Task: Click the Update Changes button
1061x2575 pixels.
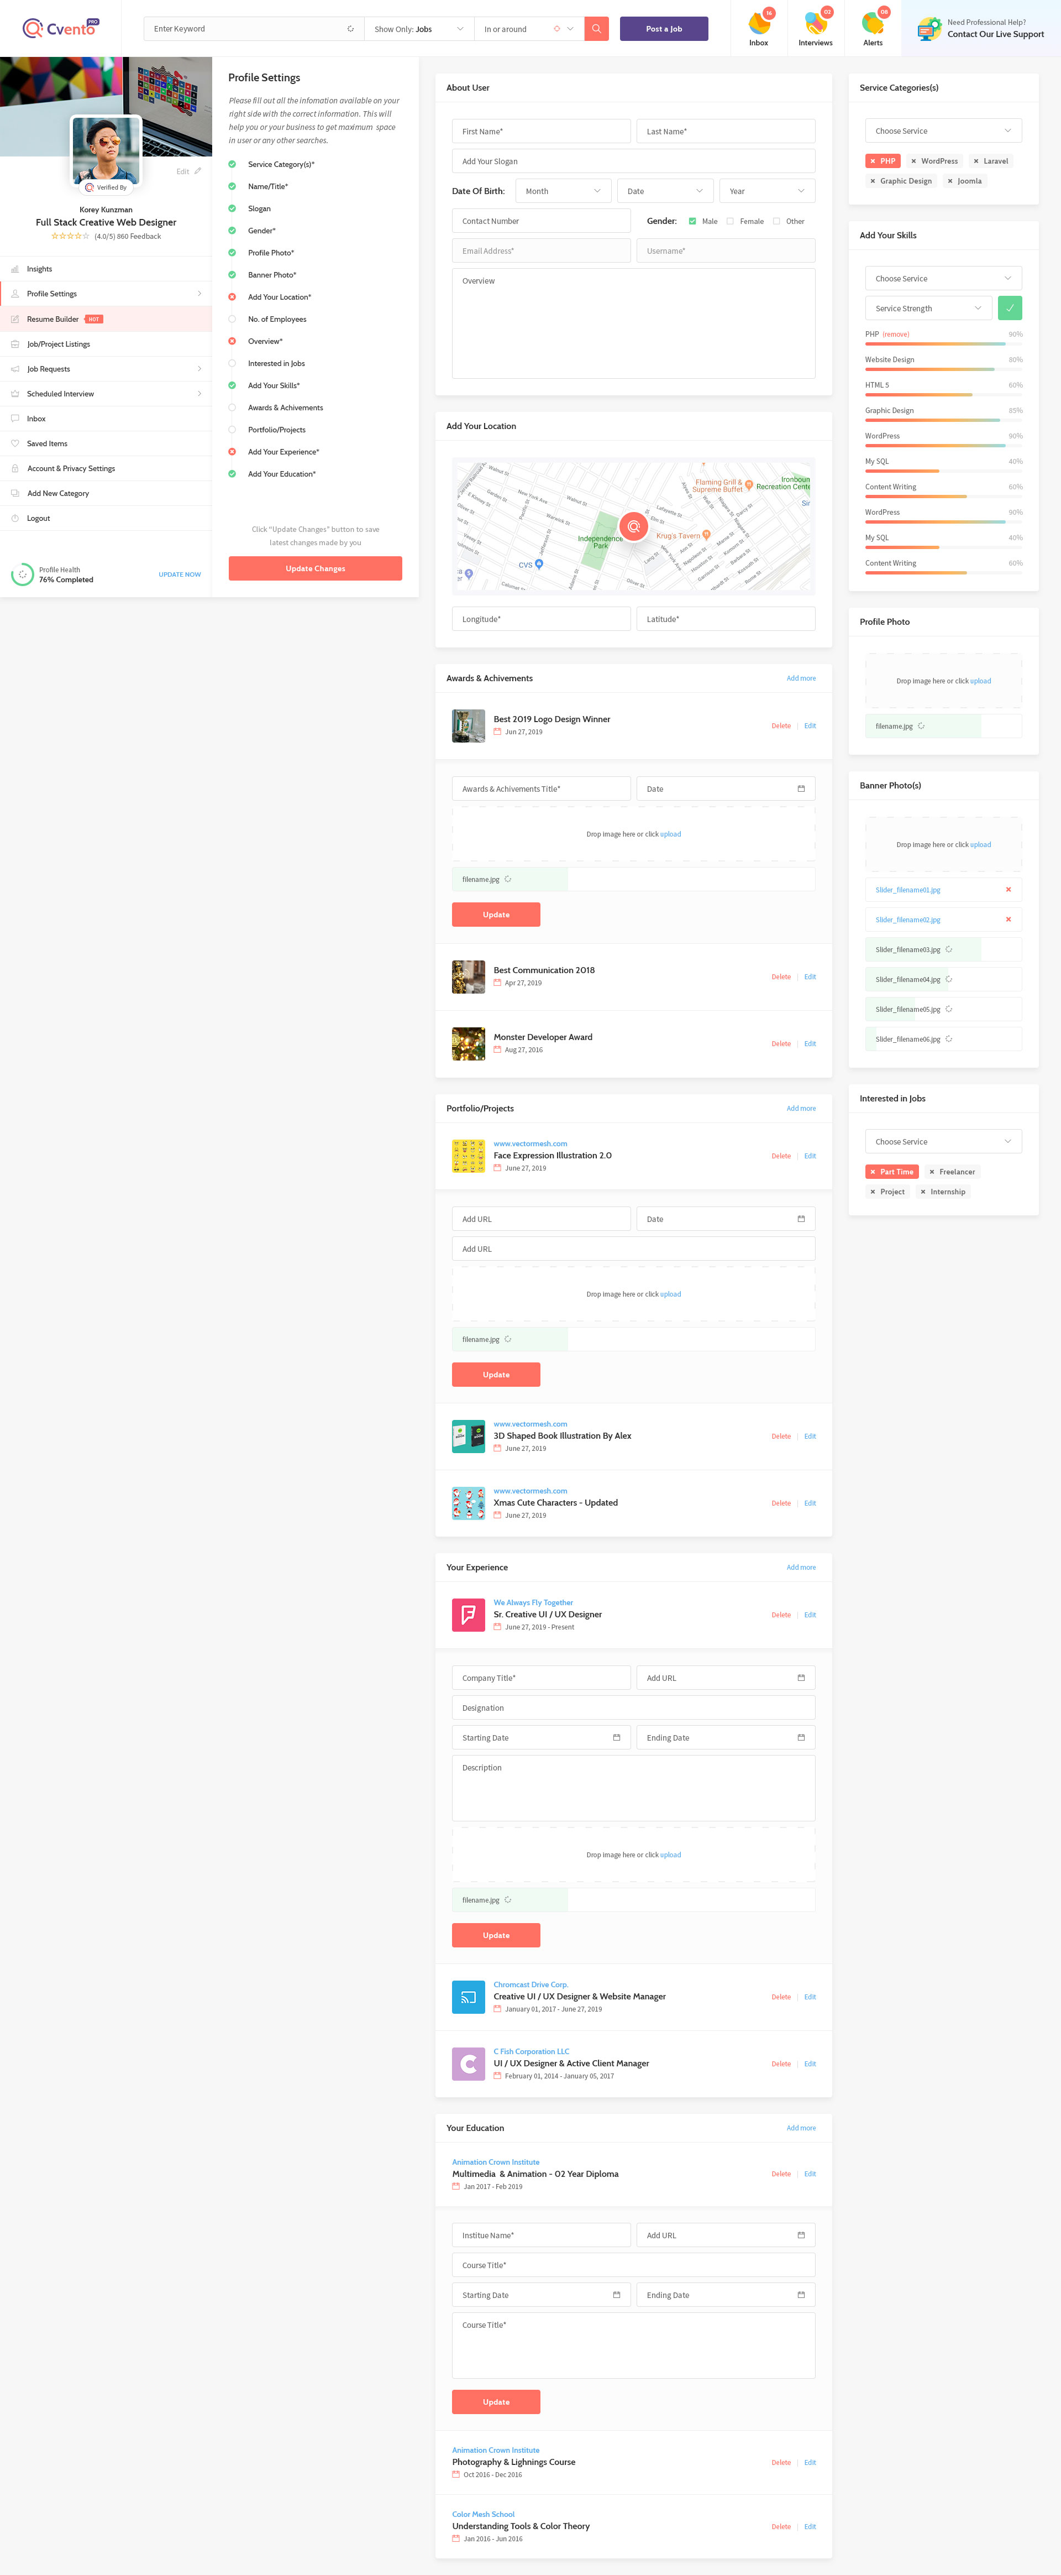Action: point(314,568)
